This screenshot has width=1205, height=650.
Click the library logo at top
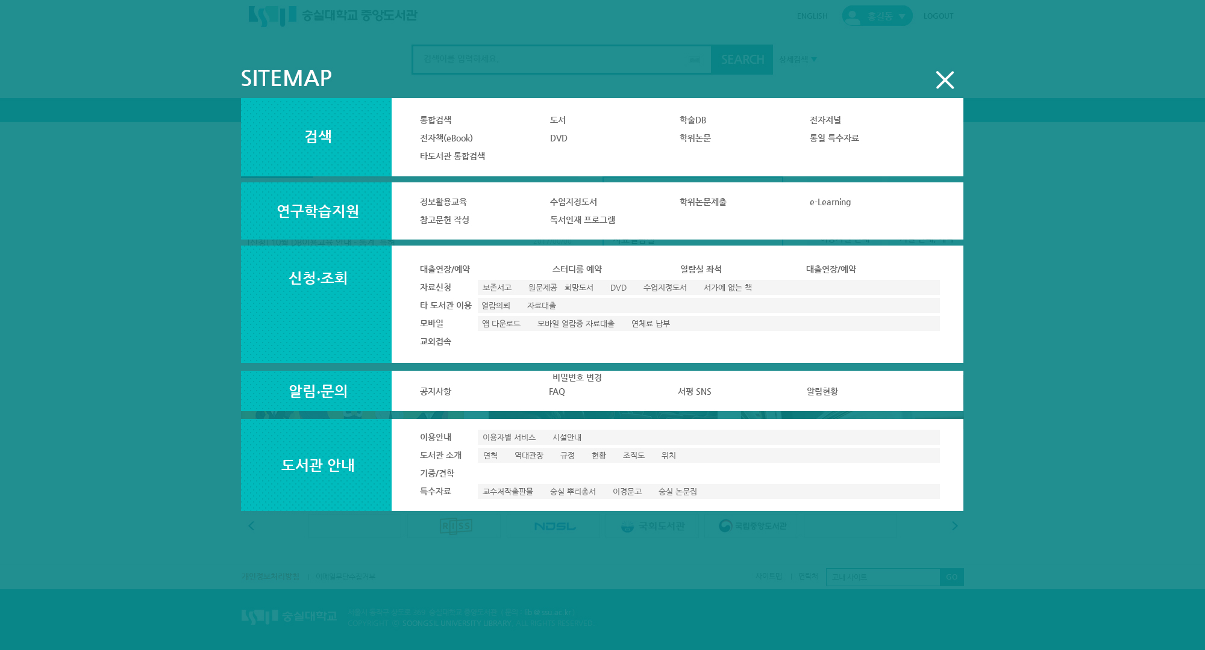click(x=333, y=16)
